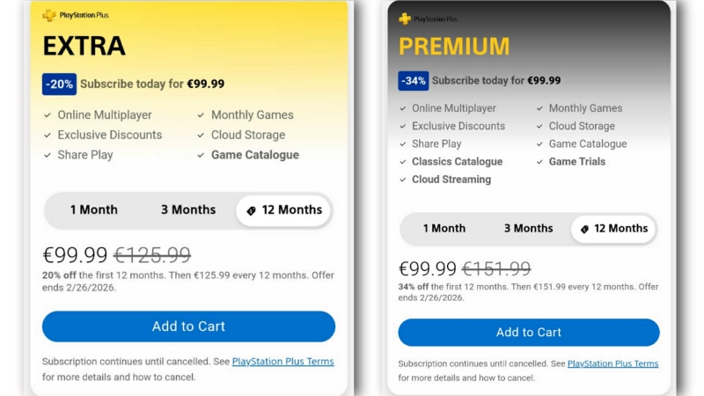Click the price tag icon in Premium 12 Months
This screenshot has height=396, width=704.
(584, 229)
